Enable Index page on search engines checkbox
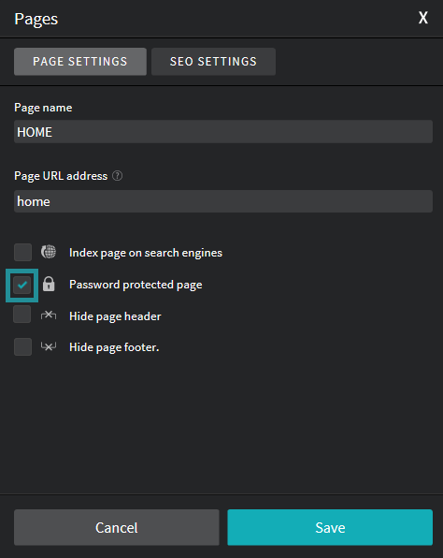Viewport: 443px width, 558px height. point(22,252)
